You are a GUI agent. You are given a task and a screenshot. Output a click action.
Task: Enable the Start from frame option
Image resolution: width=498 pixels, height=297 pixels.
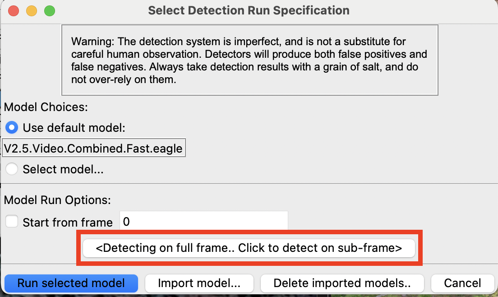pyautogui.click(x=11, y=221)
